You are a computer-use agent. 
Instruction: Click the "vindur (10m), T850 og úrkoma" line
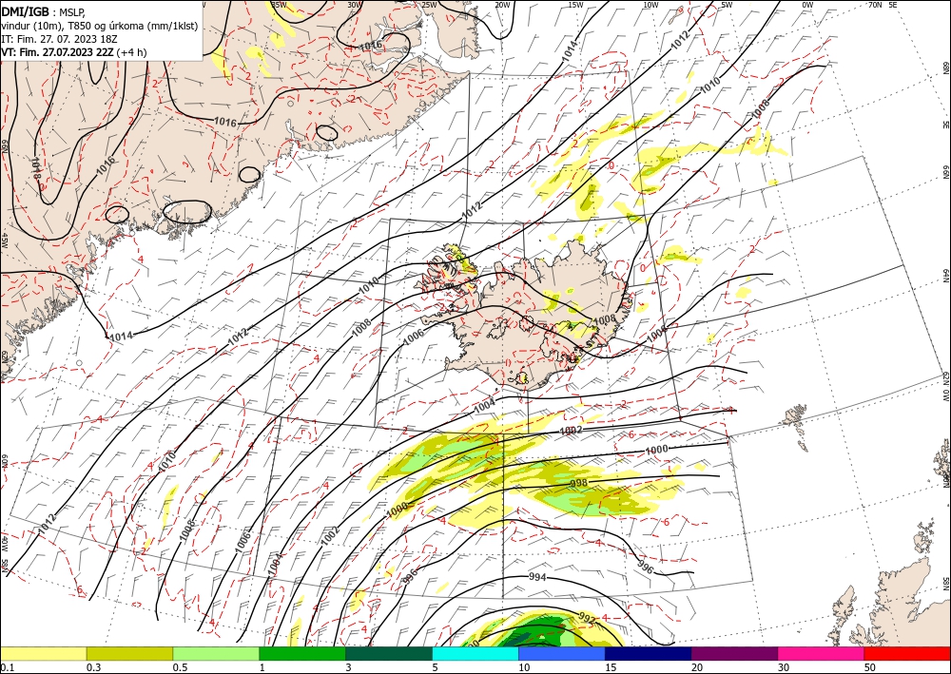coord(100,26)
